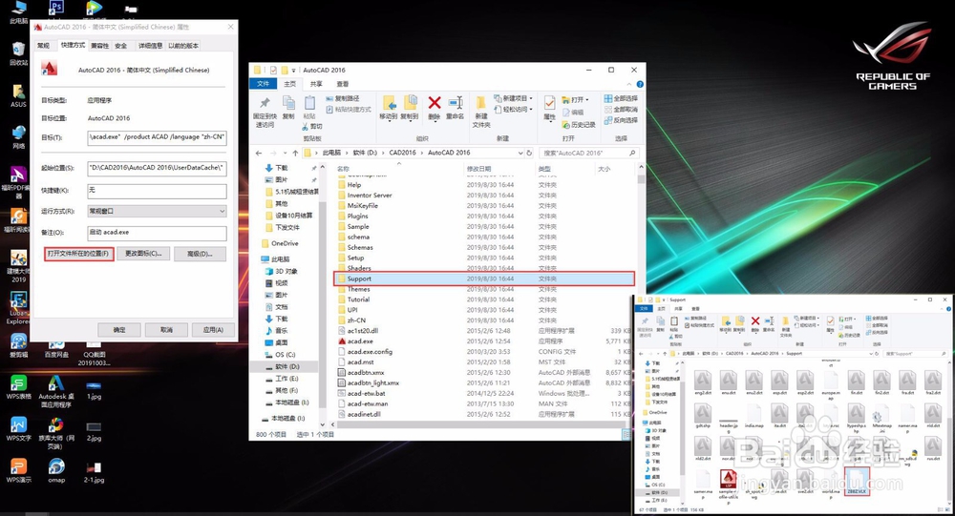Viewport: 955px width, 516px height.
Task: Open 文件 menu in AutoCAD 2016 explorer window
Action: [x=264, y=84]
